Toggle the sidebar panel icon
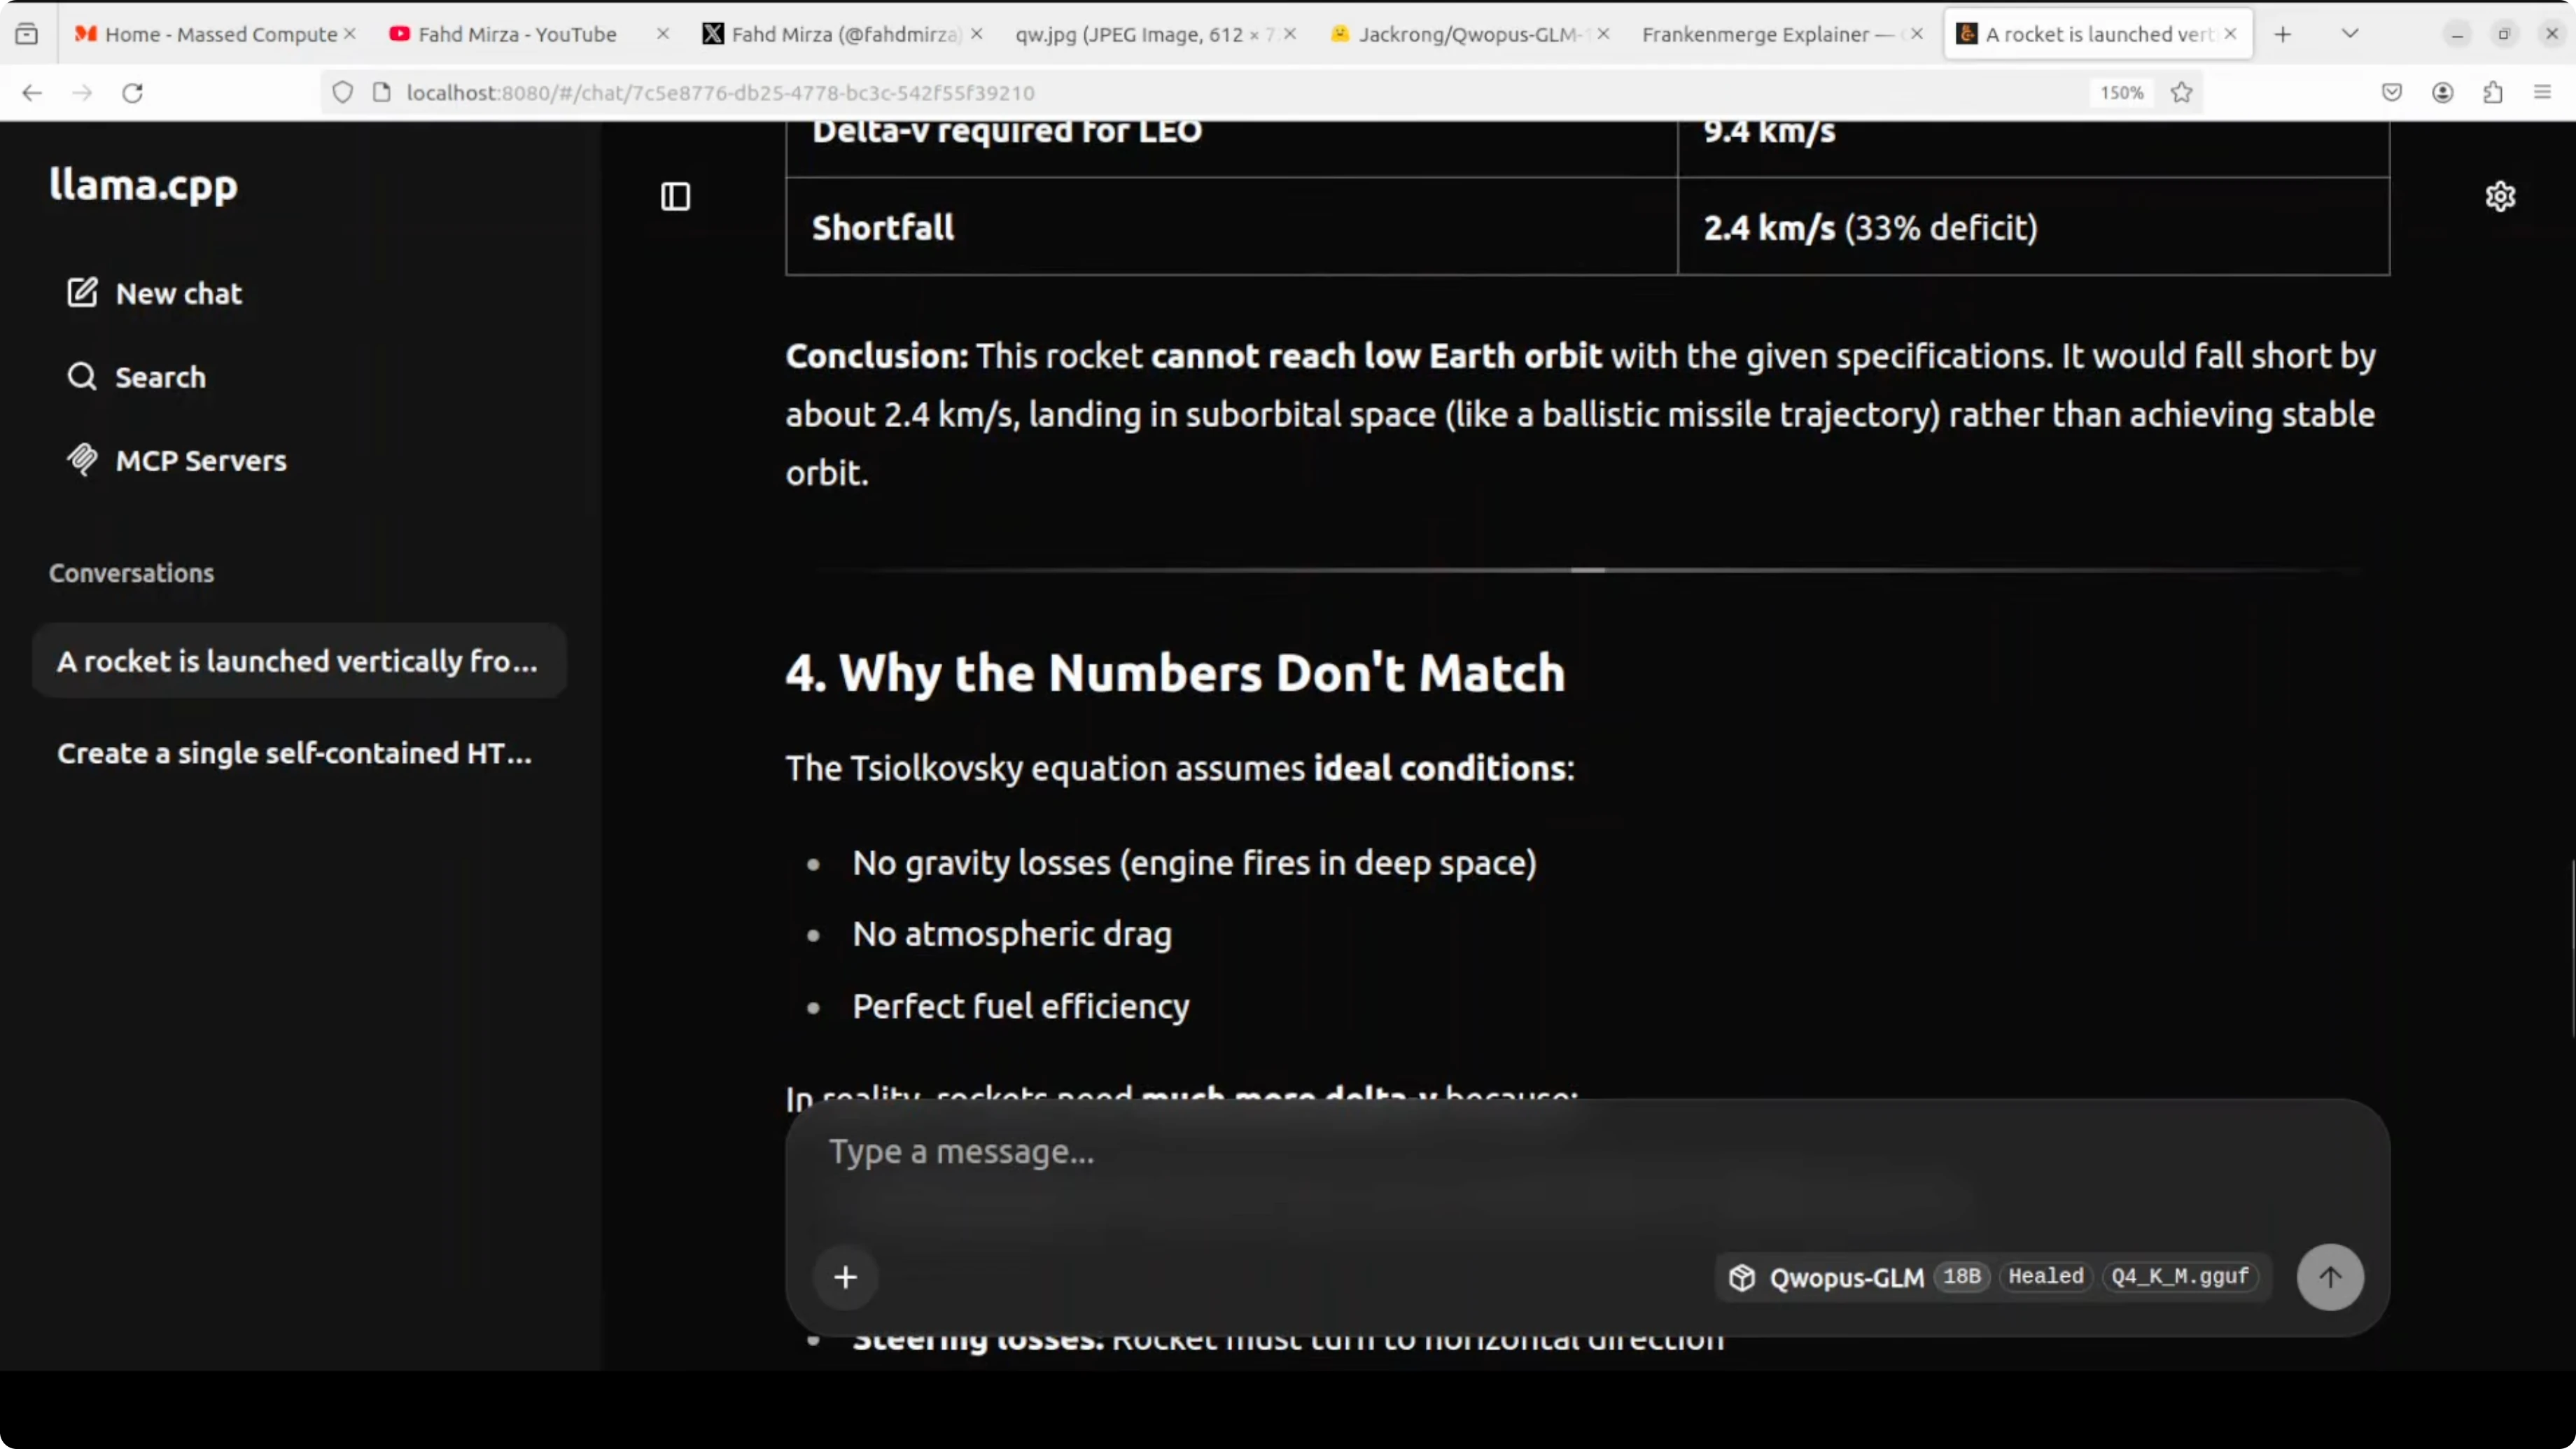The height and width of the screenshot is (1449, 2576). pyautogui.click(x=675, y=196)
